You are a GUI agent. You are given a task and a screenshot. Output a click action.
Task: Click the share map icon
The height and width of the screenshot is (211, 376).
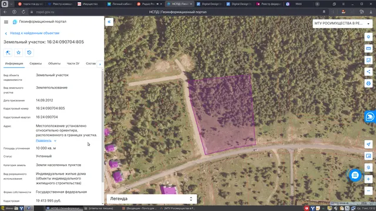click(x=368, y=72)
